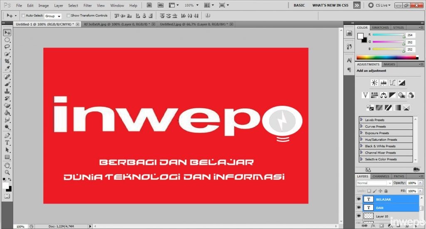Screen dimensions: 426x229
Task: Add a Vibrance adjustment
Action: coord(365,95)
